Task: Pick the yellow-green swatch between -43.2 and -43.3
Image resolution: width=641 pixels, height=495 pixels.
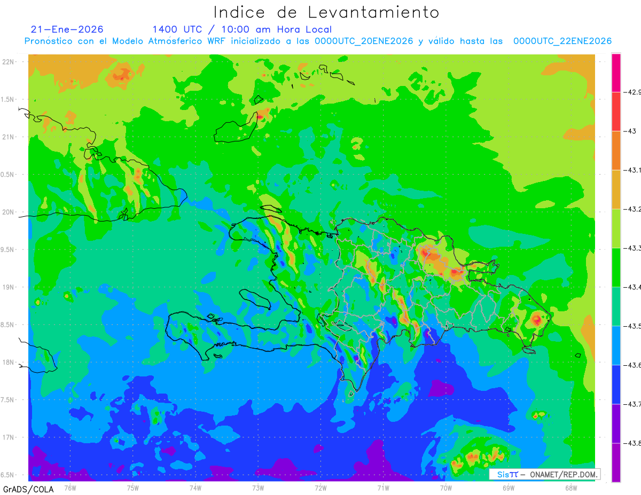Action: click(x=616, y=229)
